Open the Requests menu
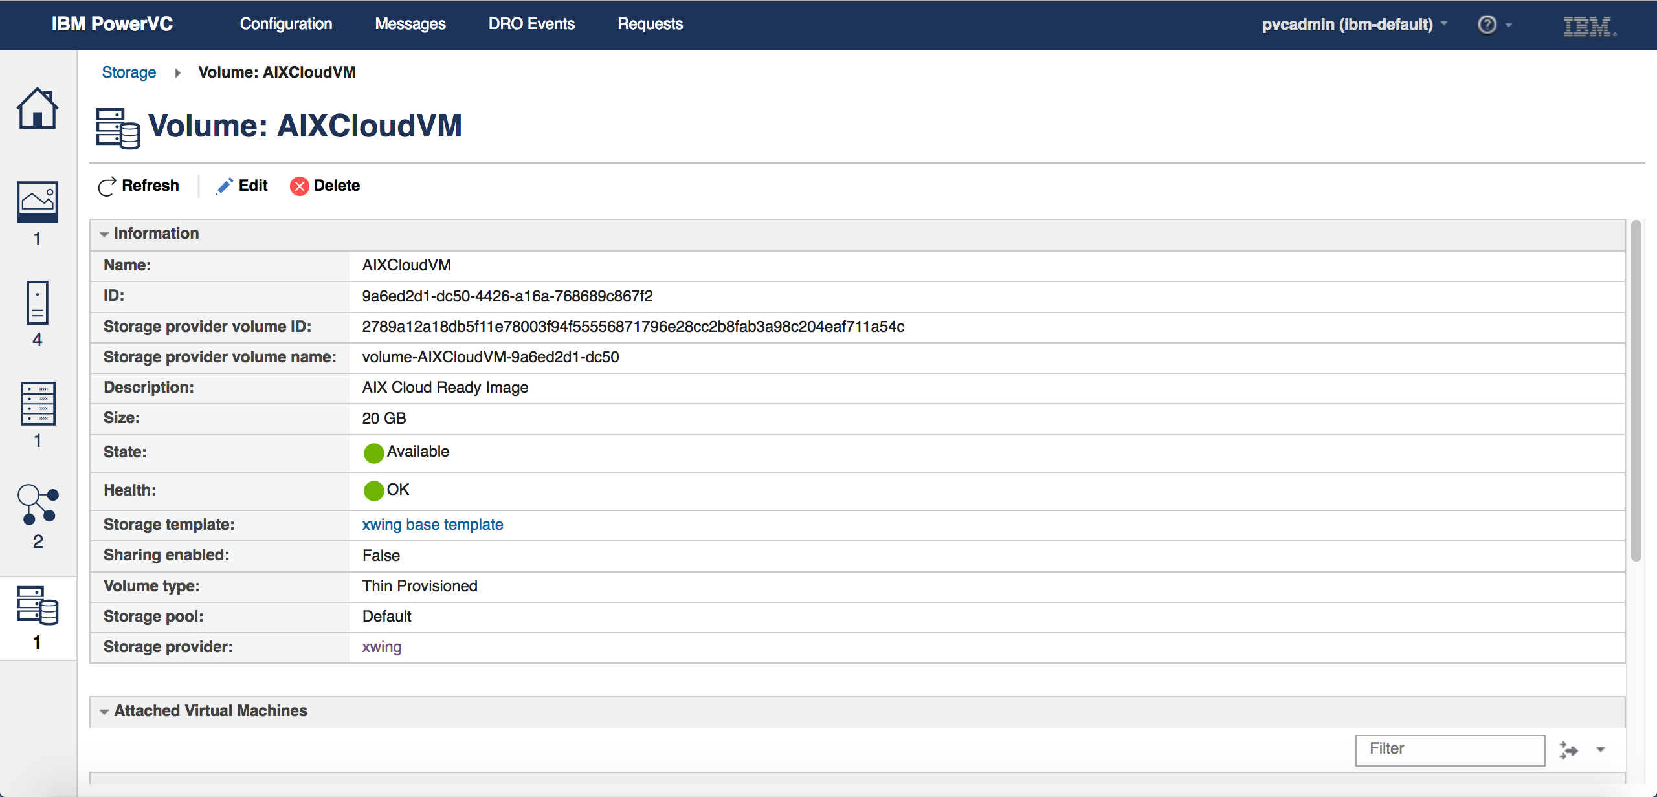Screen dimensions: 1657x797 [651, 24]
